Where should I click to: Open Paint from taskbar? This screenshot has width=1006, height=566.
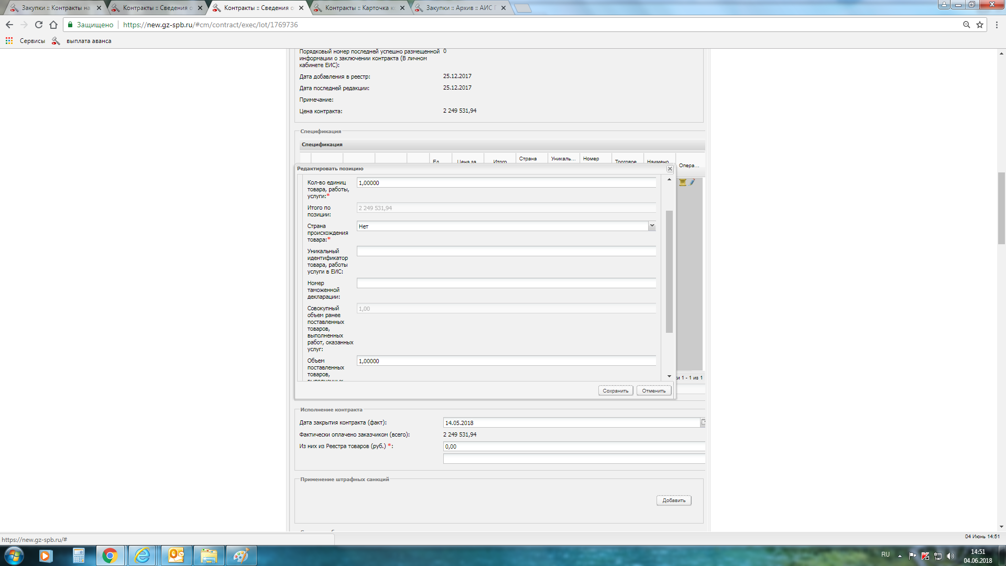tap(241, 556)
